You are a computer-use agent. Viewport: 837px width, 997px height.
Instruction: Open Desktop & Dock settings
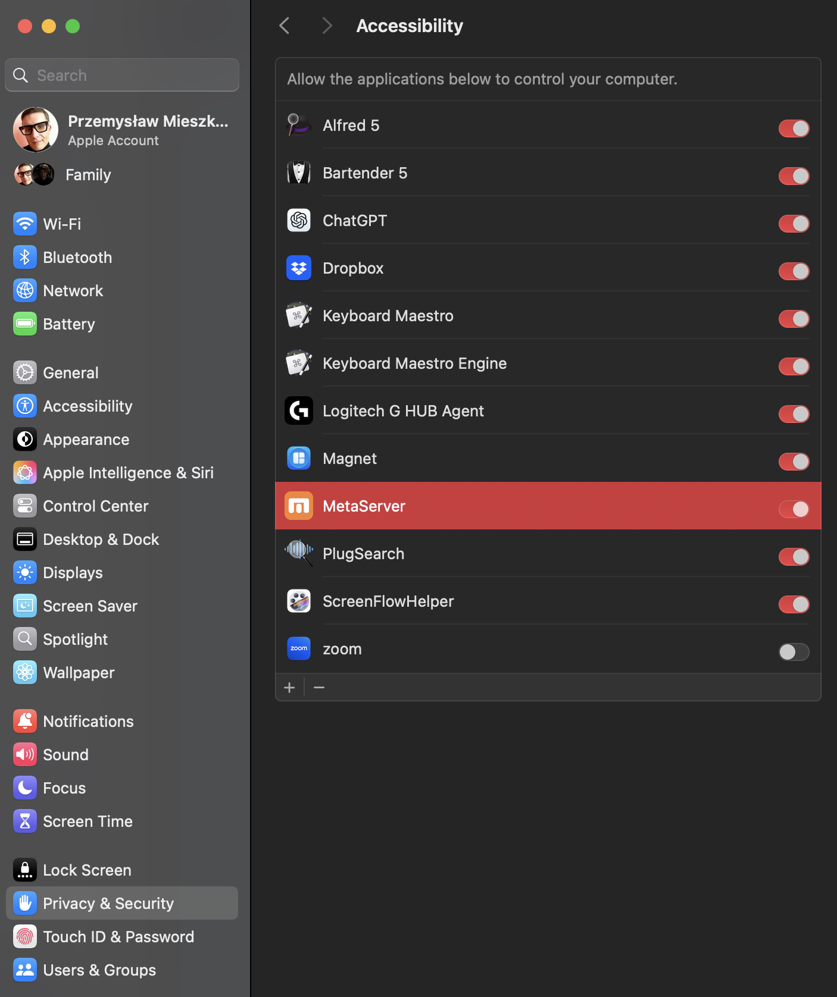pos(101,540)
